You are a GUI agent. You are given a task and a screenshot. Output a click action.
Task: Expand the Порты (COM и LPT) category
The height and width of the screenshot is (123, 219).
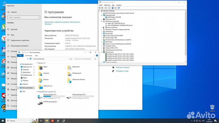pos(102,48)
